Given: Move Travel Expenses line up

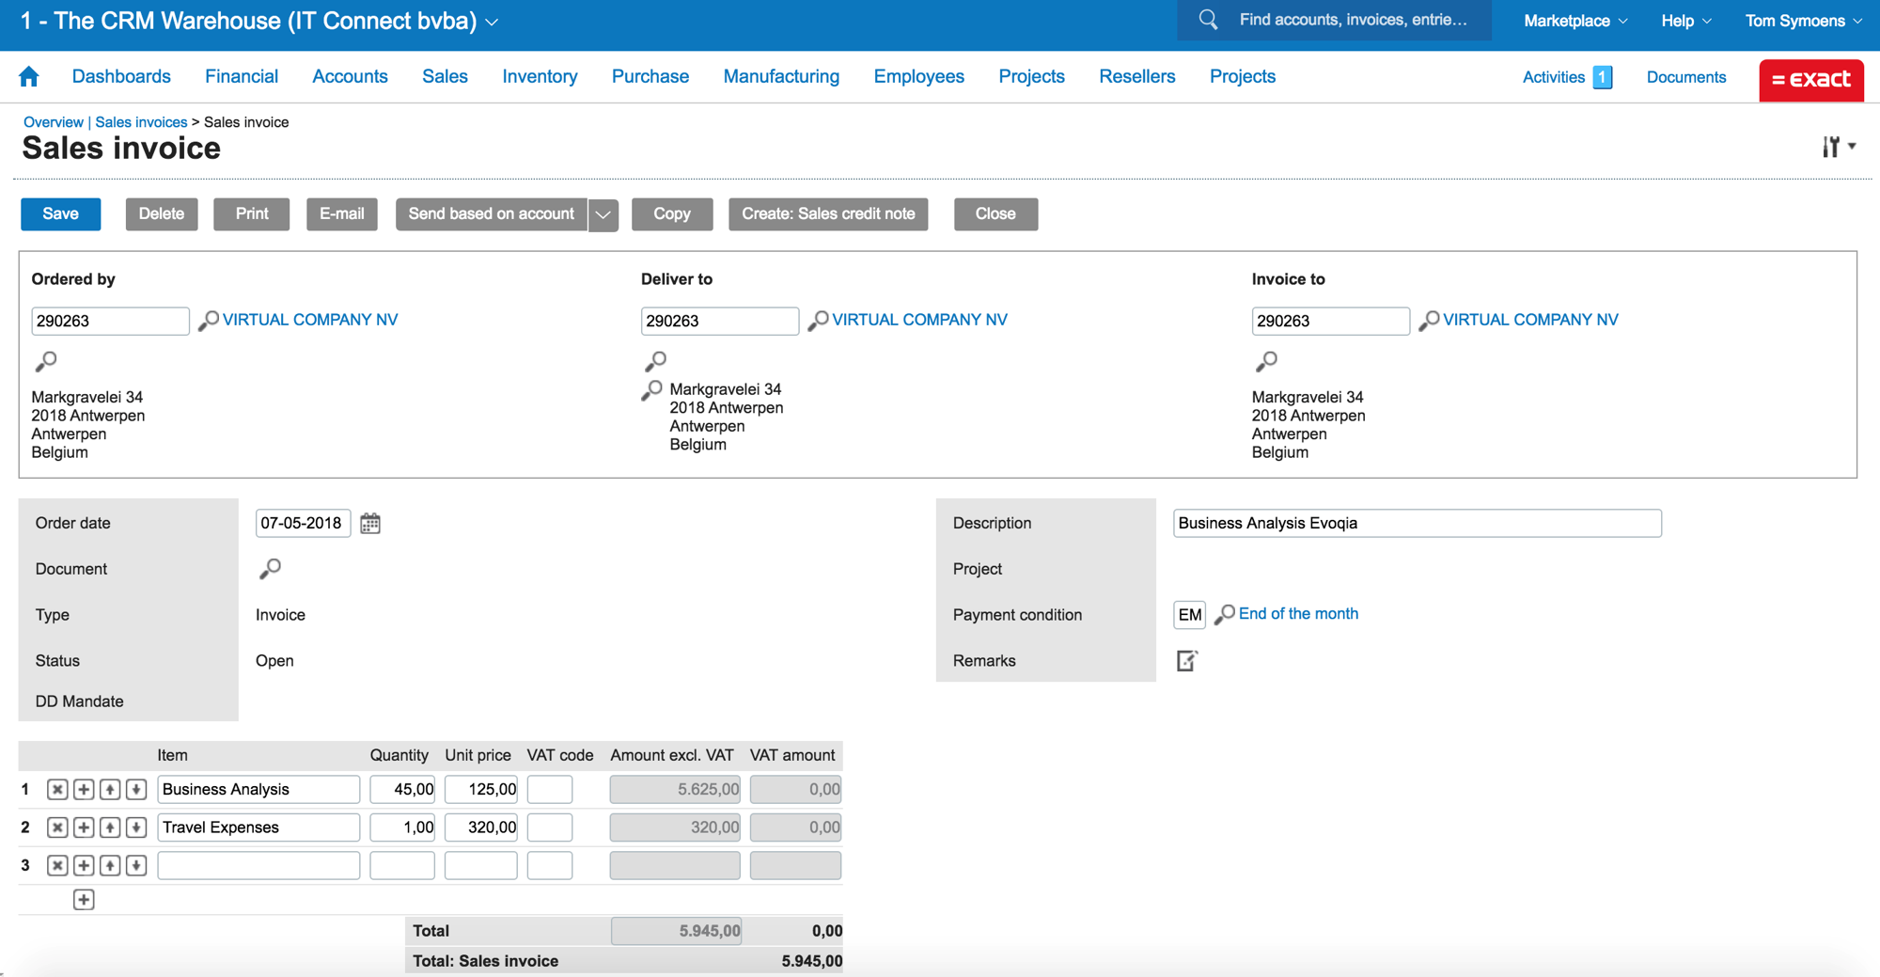Looking at the screenshot, I should 110,827.
